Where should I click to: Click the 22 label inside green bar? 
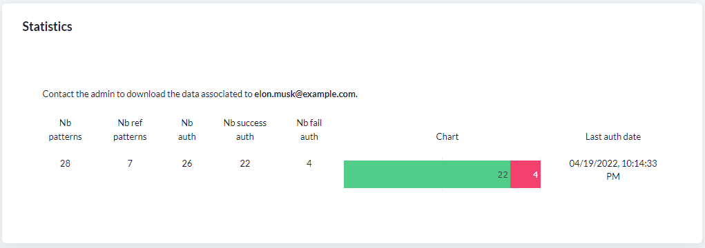(x=503, y=175)
